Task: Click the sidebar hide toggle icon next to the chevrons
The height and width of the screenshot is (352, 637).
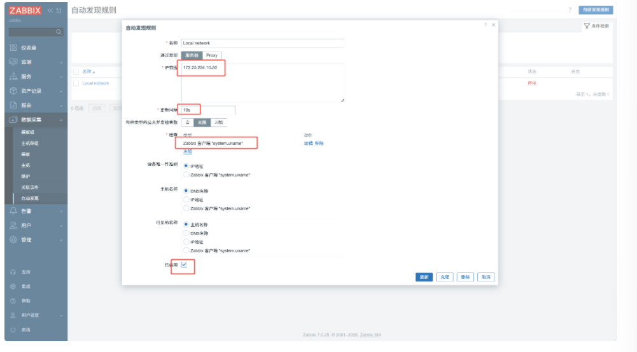Action: (59, 11)
